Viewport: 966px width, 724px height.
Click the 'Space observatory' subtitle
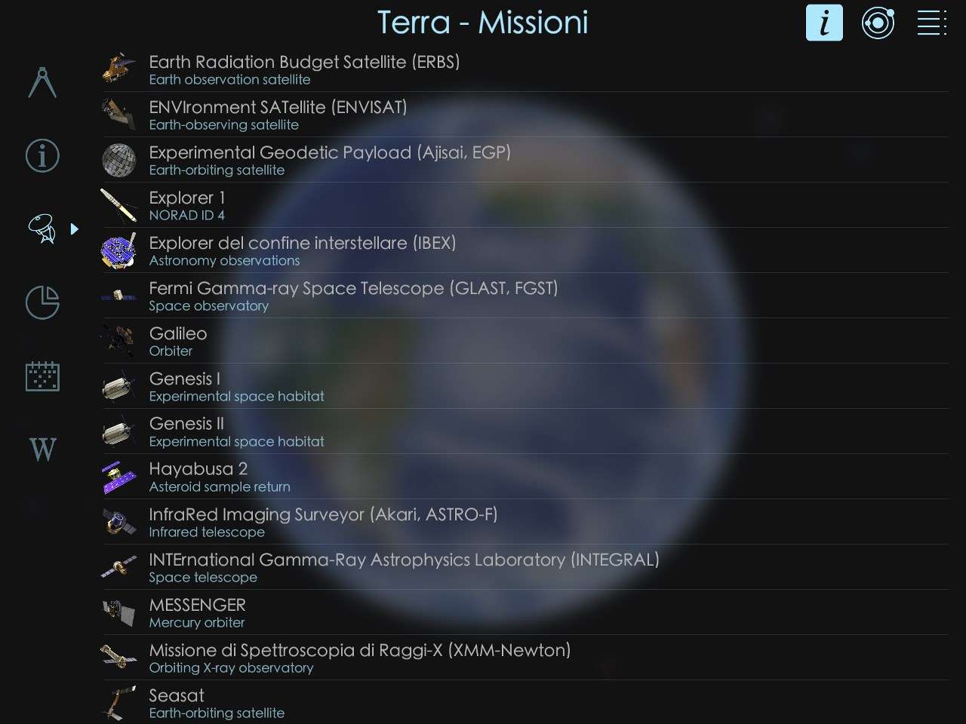209,305
